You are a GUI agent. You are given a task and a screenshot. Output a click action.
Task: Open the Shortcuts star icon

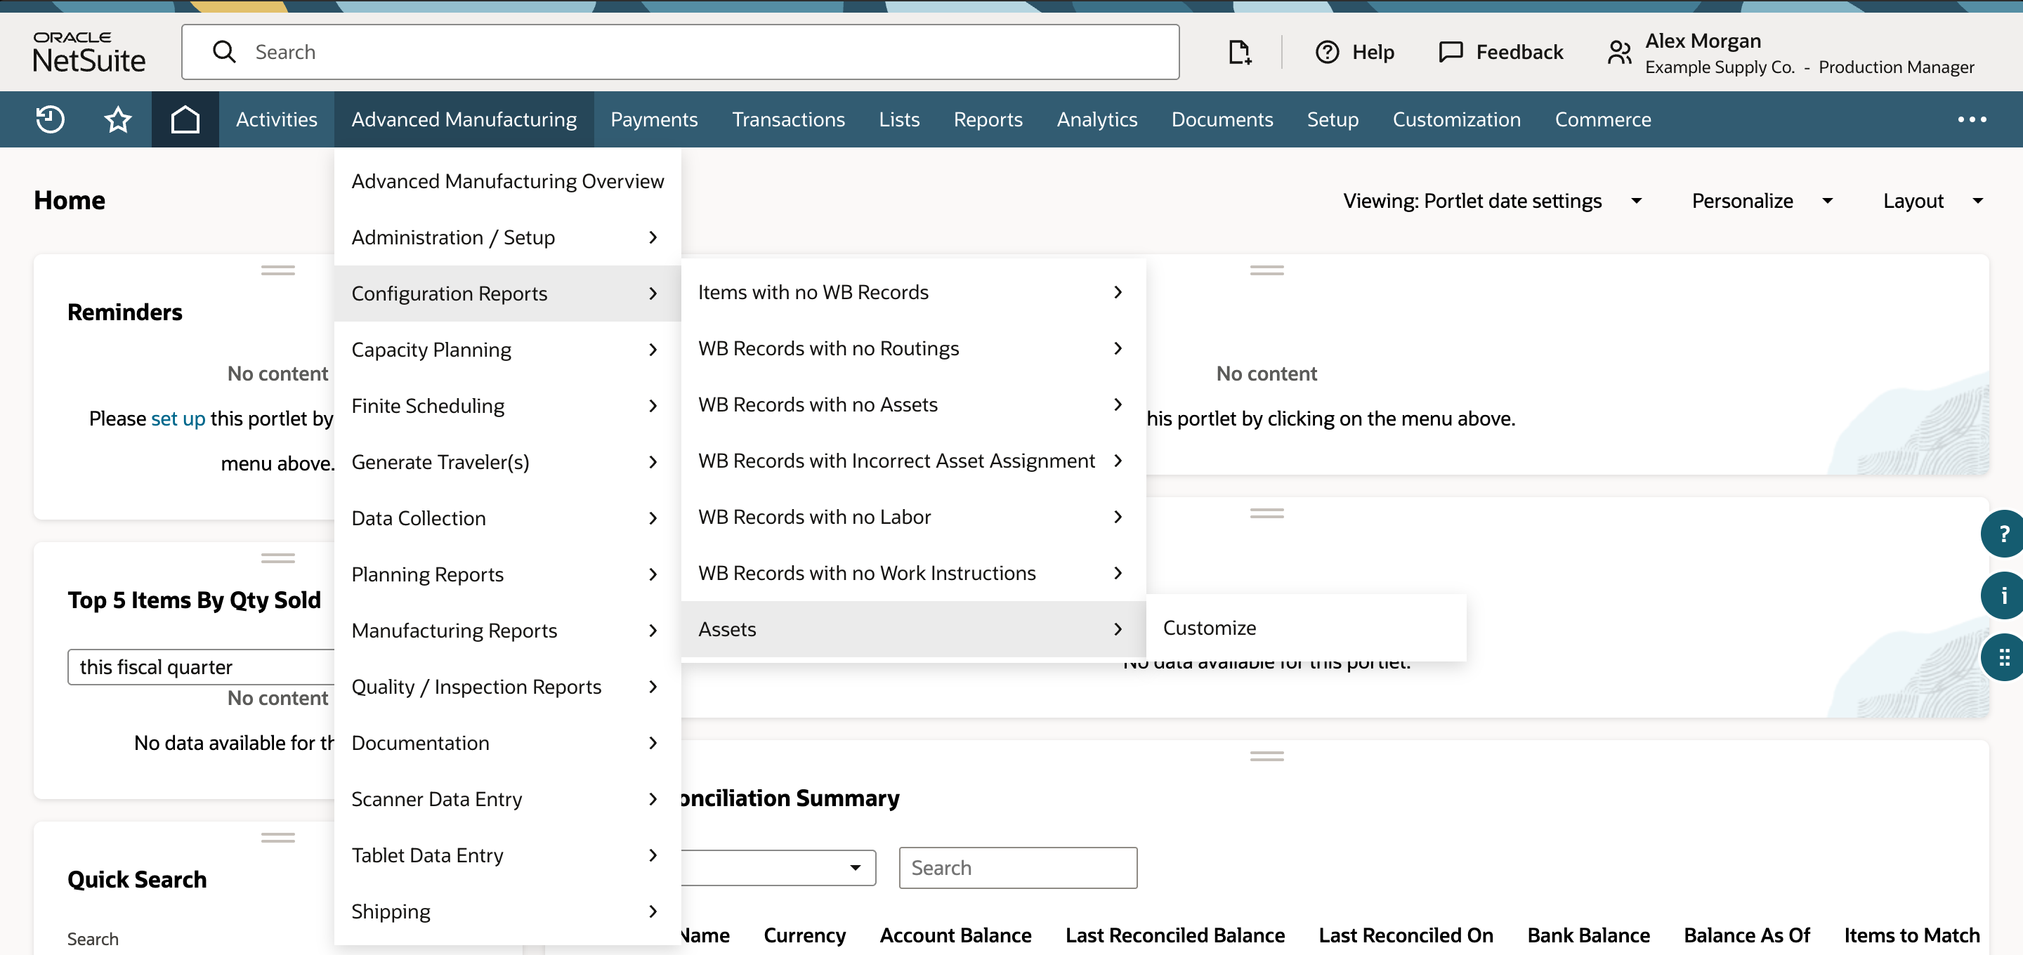[118, 119]
